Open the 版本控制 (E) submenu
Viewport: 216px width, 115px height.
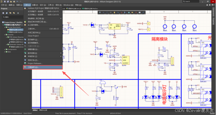tap(43, 53)
